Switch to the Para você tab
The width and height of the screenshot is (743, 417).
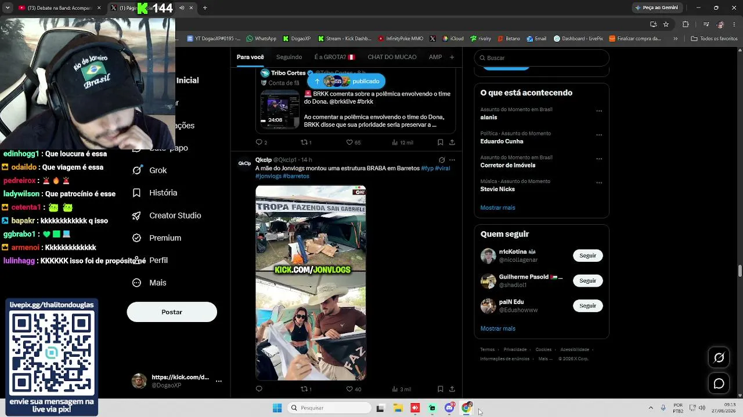250,57
